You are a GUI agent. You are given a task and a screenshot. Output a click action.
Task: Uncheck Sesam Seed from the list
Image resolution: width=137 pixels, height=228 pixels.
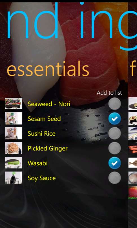(x=114, y=119)
